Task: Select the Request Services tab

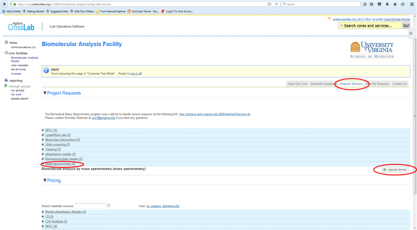Action: 351,84
